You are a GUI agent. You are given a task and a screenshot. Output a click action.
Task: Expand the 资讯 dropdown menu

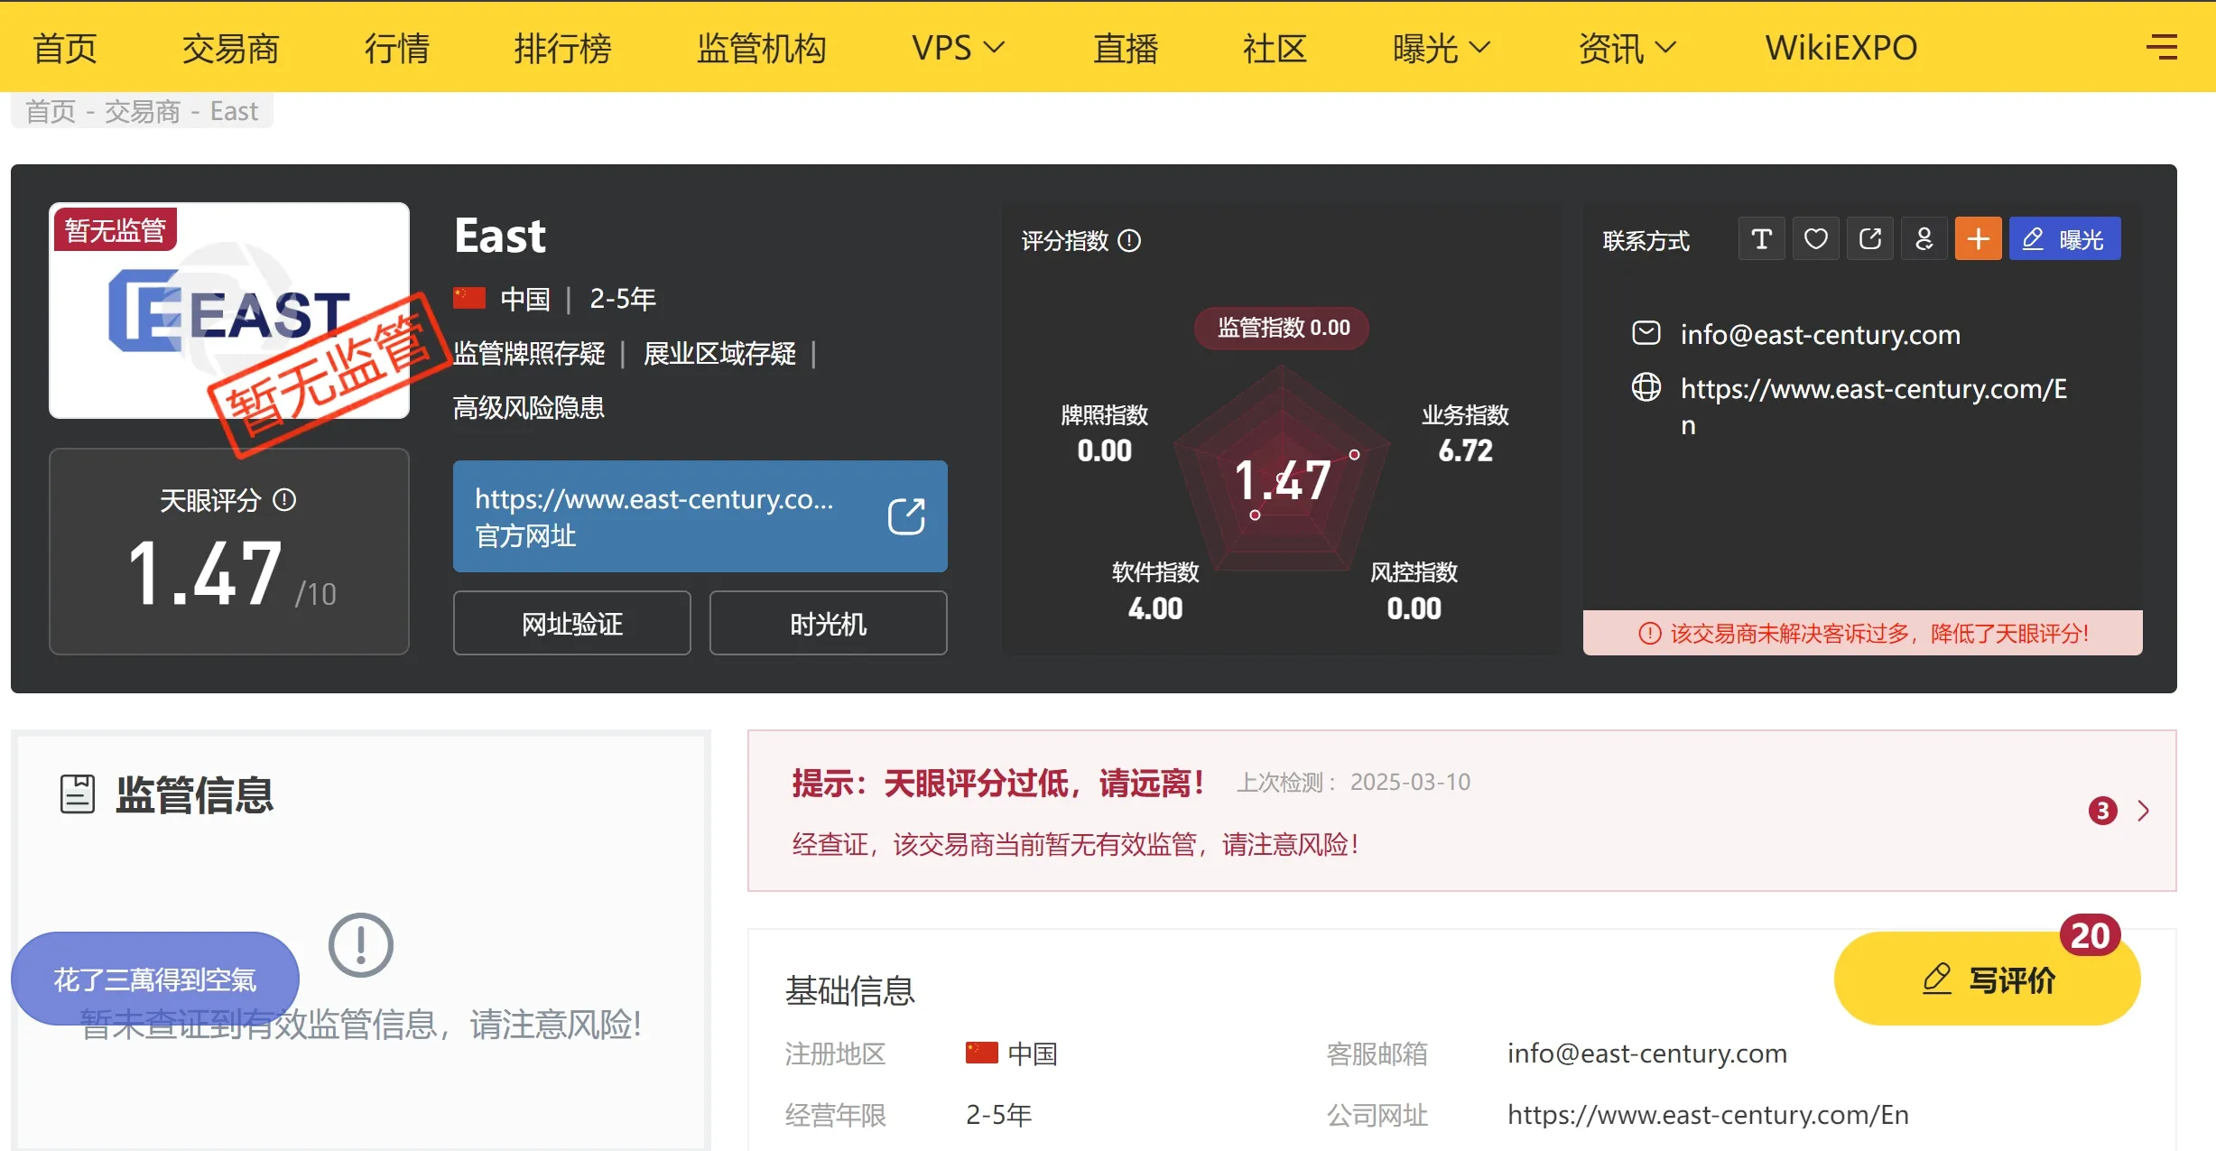point(1627,47)
